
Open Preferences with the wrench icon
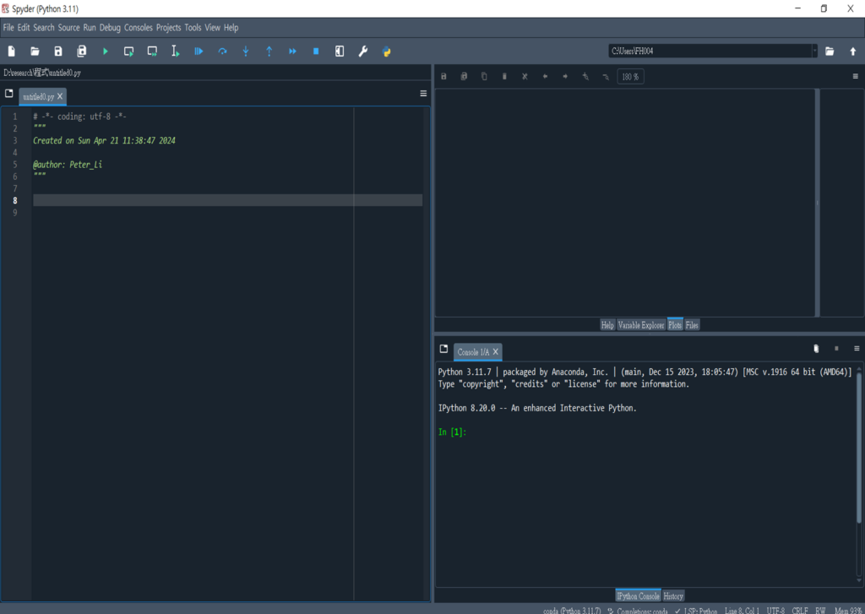[x=363, y=52]
